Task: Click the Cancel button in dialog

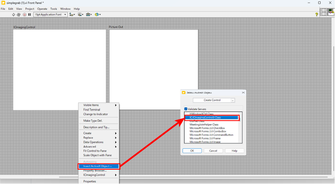Action: (x=213, y=151)
